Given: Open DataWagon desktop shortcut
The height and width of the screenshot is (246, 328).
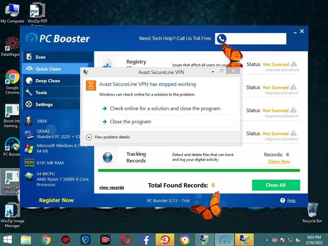Looking at the screenshot, I should [11, 46].
